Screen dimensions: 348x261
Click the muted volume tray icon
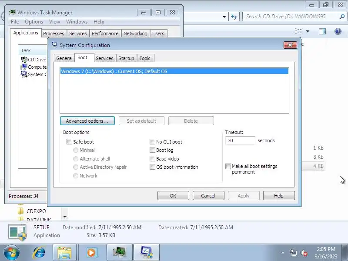[304, 253]
